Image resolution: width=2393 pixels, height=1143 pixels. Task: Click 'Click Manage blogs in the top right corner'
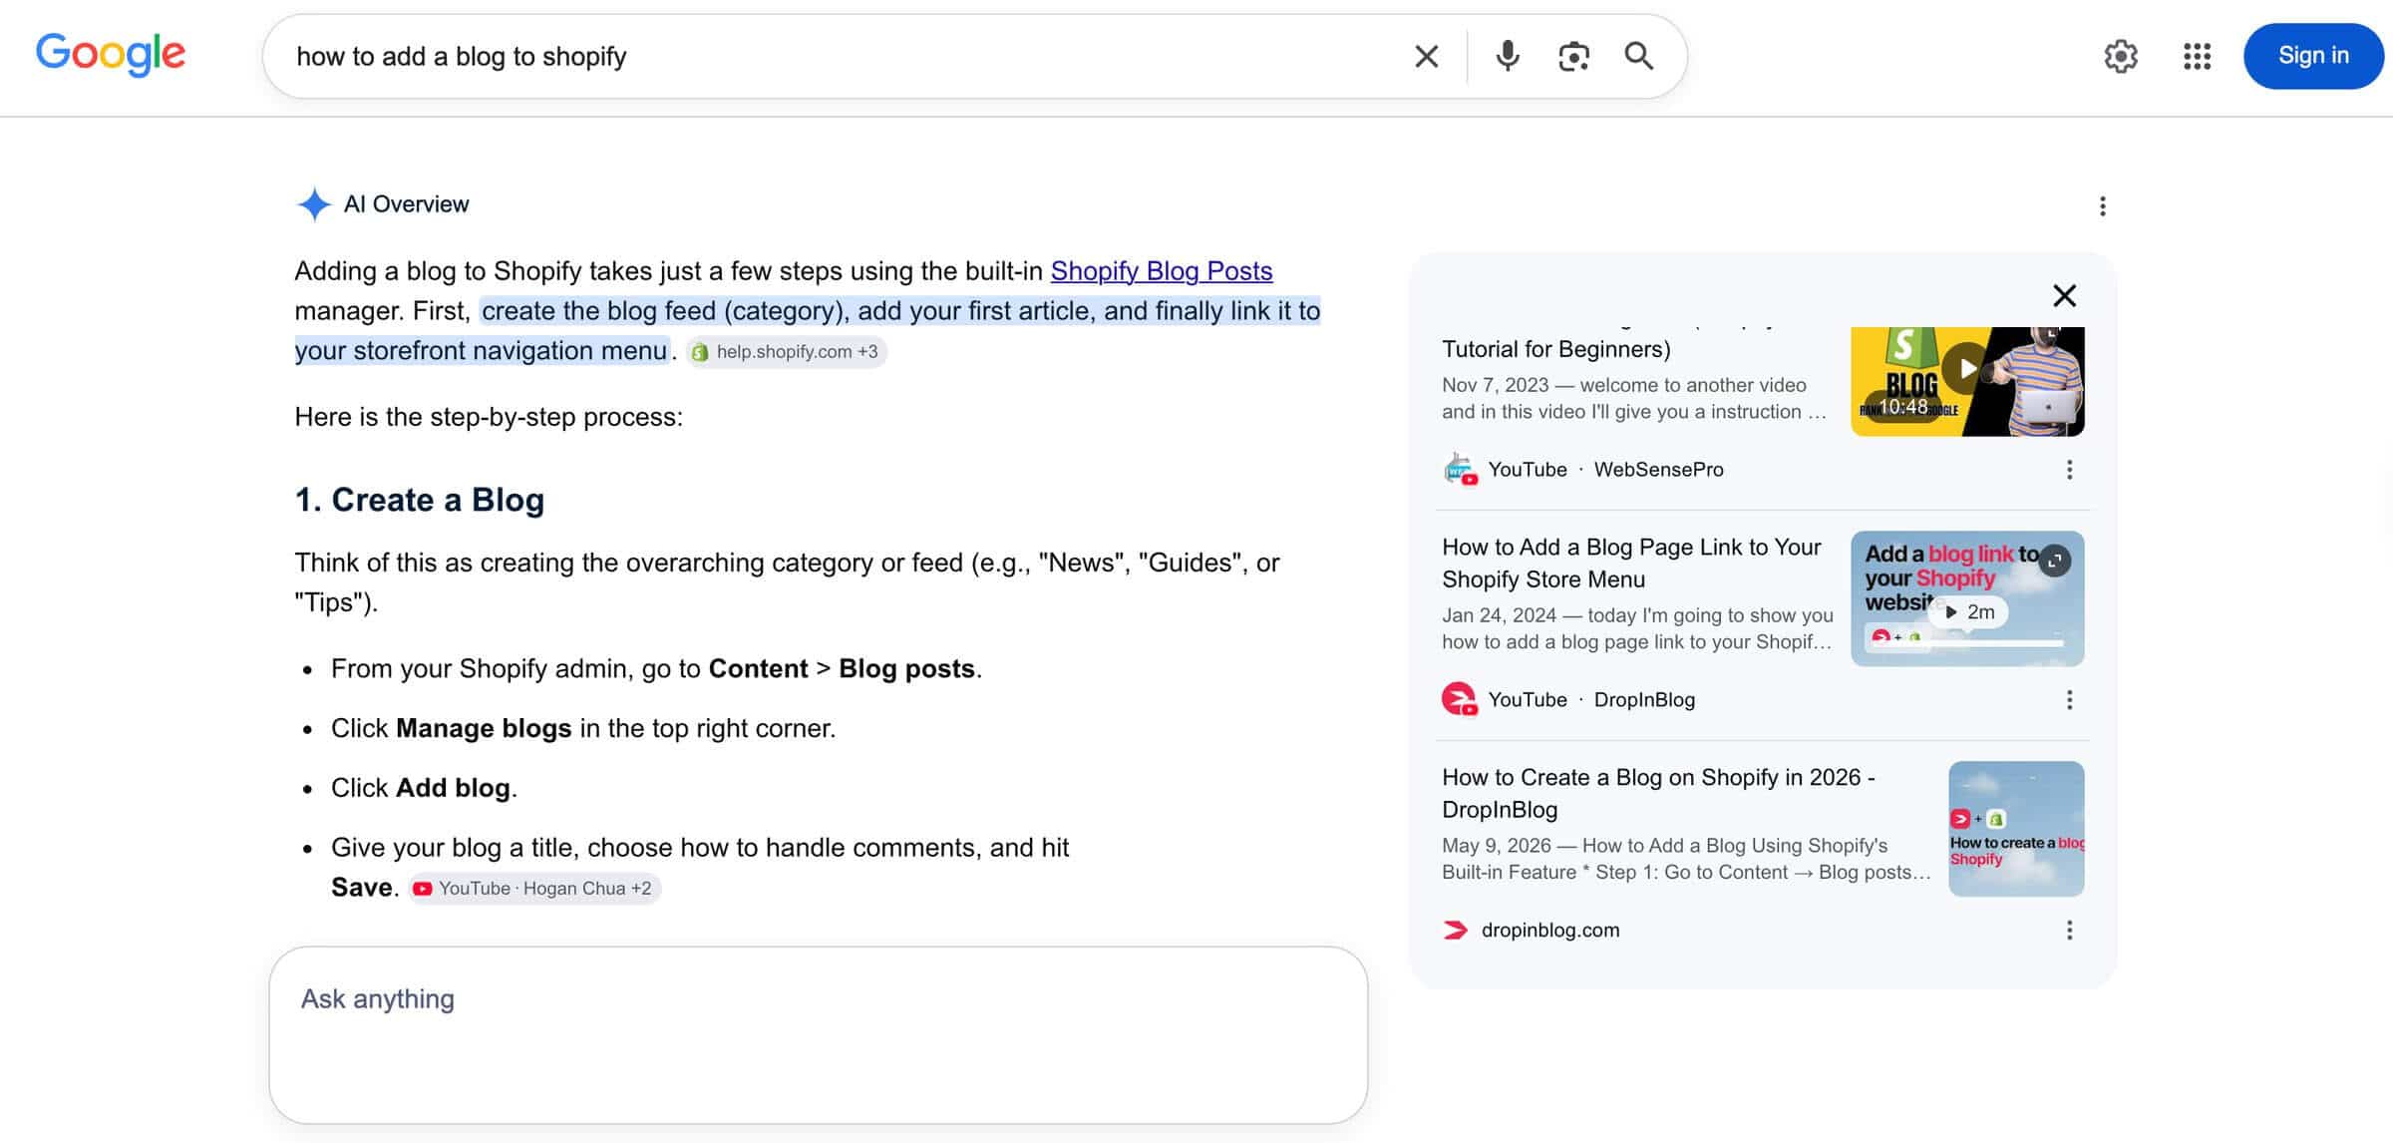click(583, 728)
